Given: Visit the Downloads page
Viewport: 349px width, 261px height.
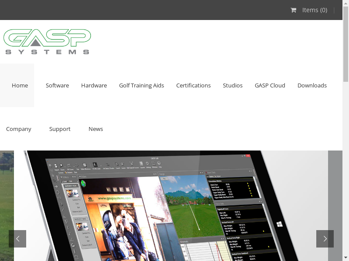Looking at the screenshot, I should tap(312, 85).
